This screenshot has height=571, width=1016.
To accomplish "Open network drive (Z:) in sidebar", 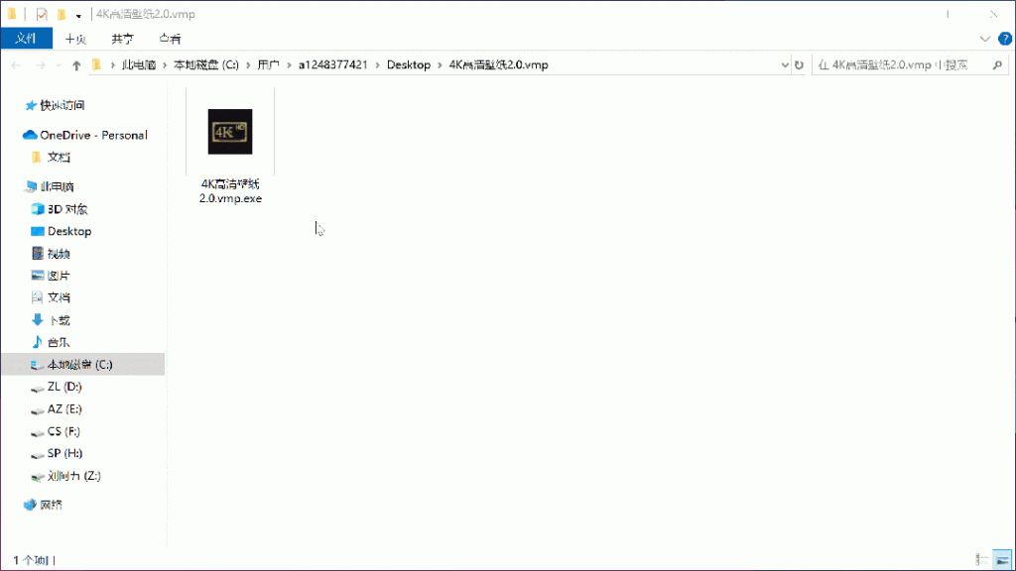I will 73,476.
